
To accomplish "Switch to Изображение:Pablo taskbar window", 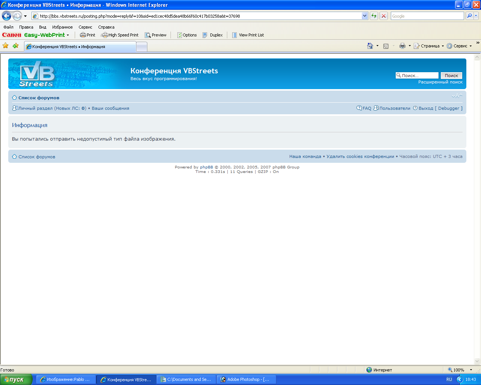I will click(x=66, y=379).
